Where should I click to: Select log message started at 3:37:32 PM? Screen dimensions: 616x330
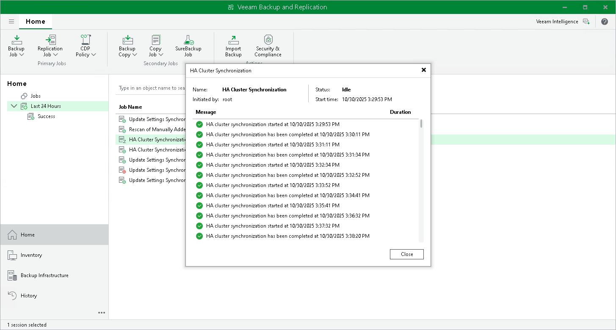tap(273, 226)
